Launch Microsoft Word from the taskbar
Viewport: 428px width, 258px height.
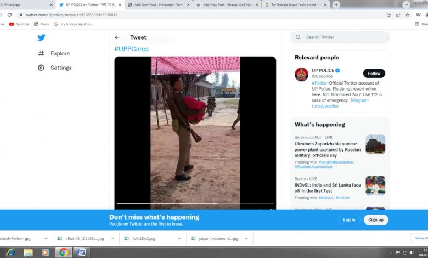click(x=81, y=253)
